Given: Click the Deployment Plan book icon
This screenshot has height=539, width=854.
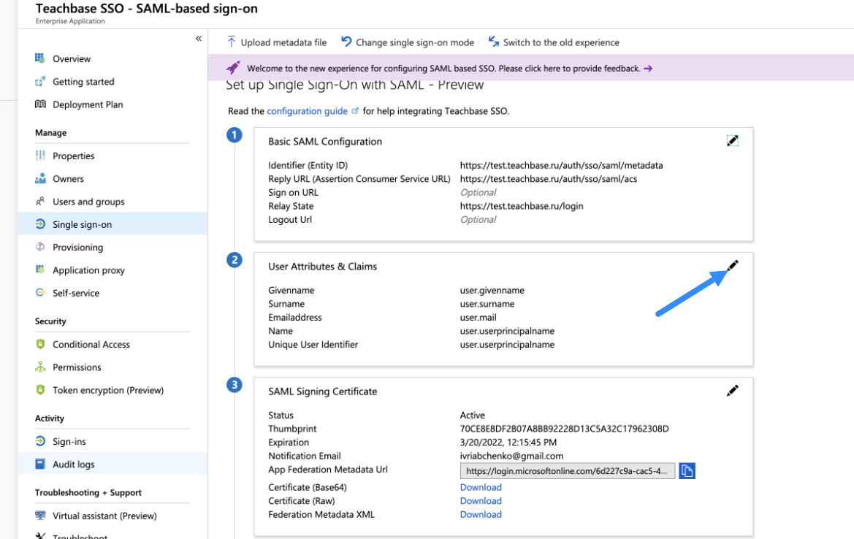Looking at the screenshot, I should pyautogui.click(x=40, y=104).
